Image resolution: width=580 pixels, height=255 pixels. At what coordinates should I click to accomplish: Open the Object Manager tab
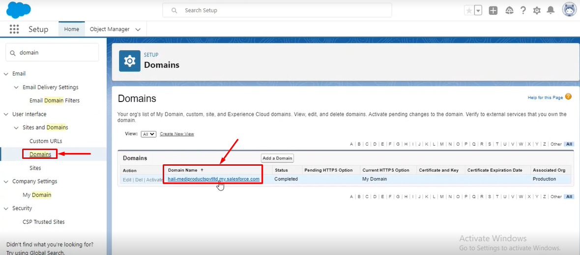pyautogui.click(x=110, y=29)
